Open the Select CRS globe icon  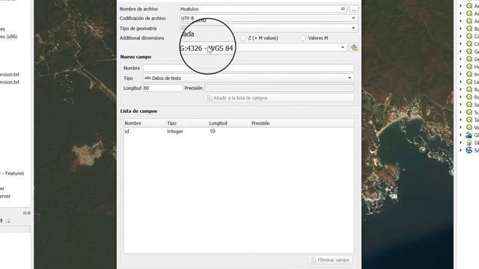tap(354, 48)
